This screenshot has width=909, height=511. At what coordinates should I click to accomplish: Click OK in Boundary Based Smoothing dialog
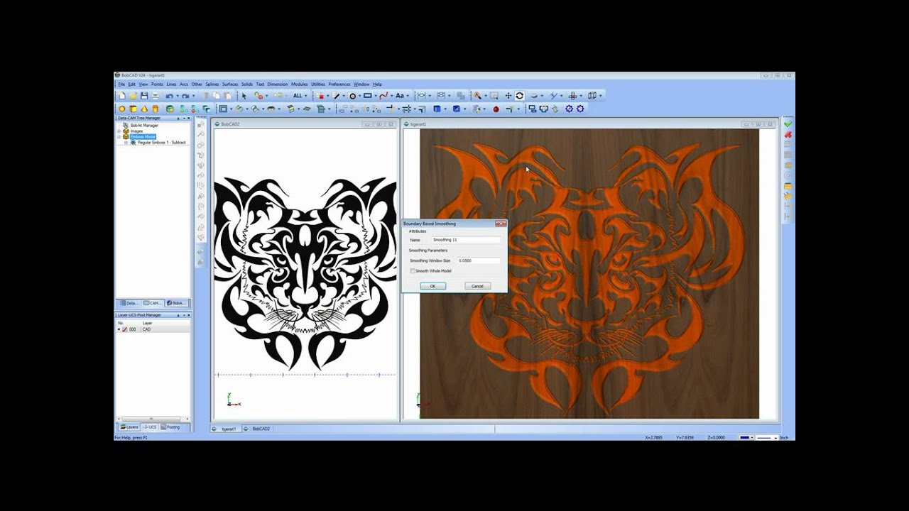coord(432,286)
